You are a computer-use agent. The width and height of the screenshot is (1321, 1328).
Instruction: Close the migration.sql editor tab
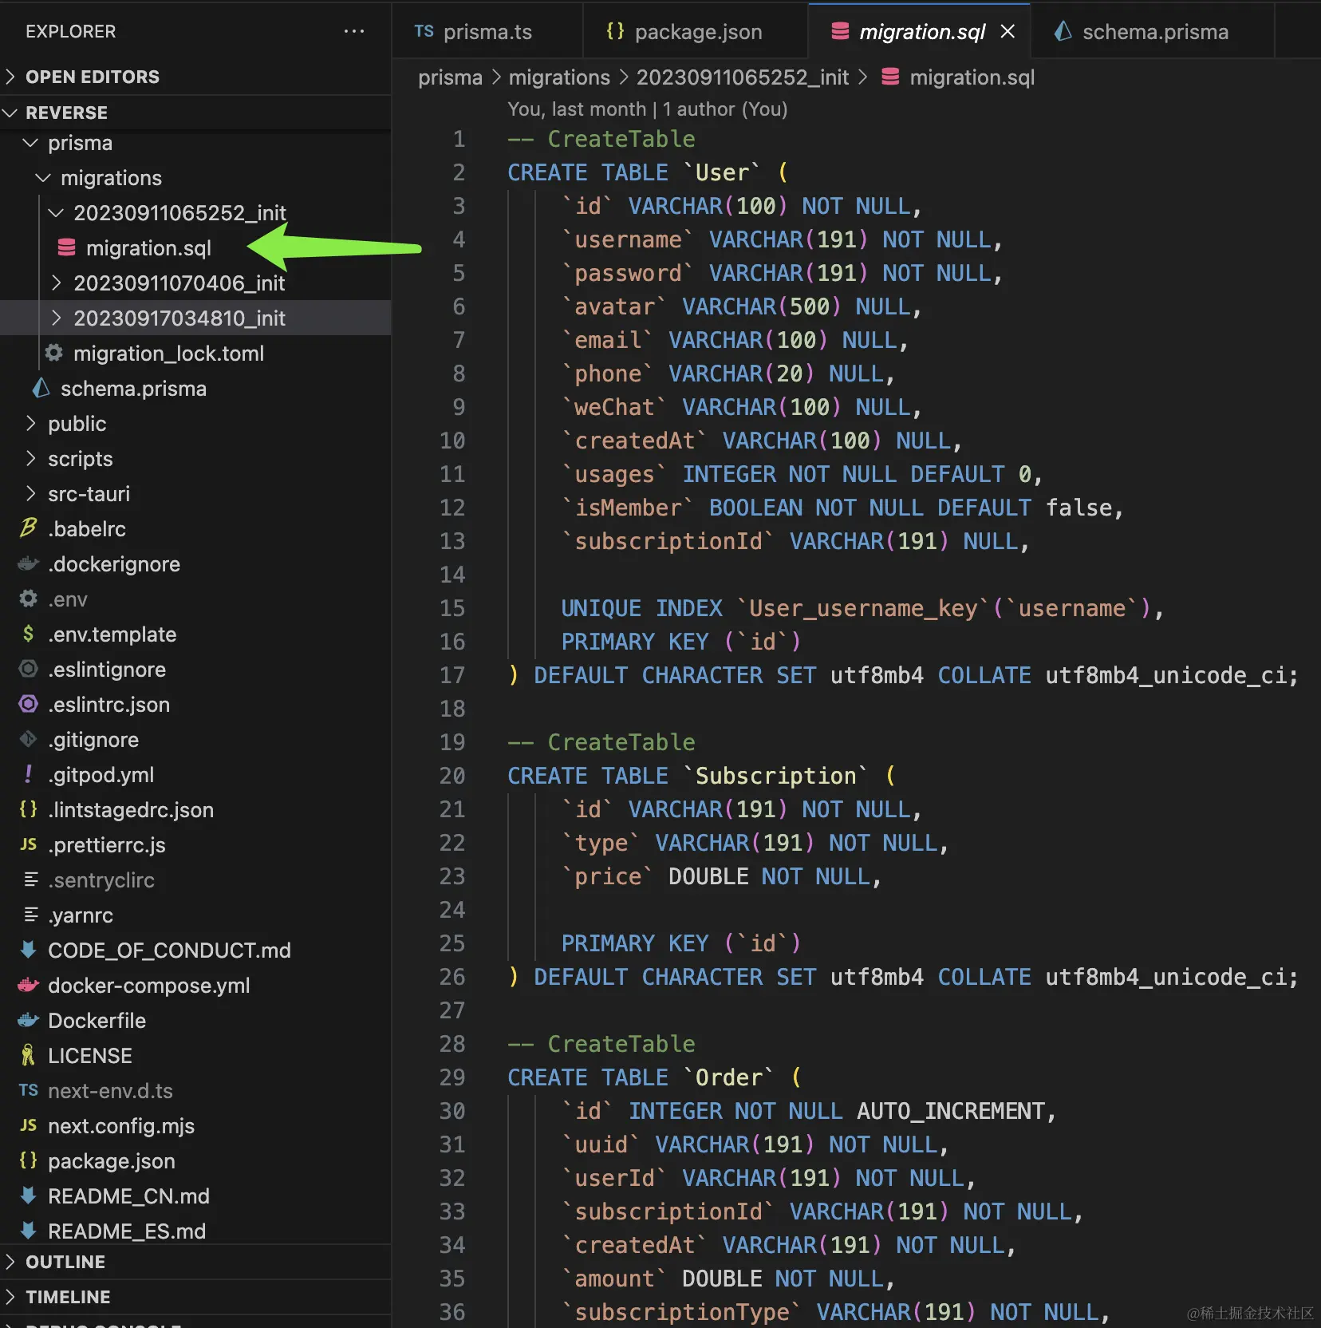coord(1008,31)
